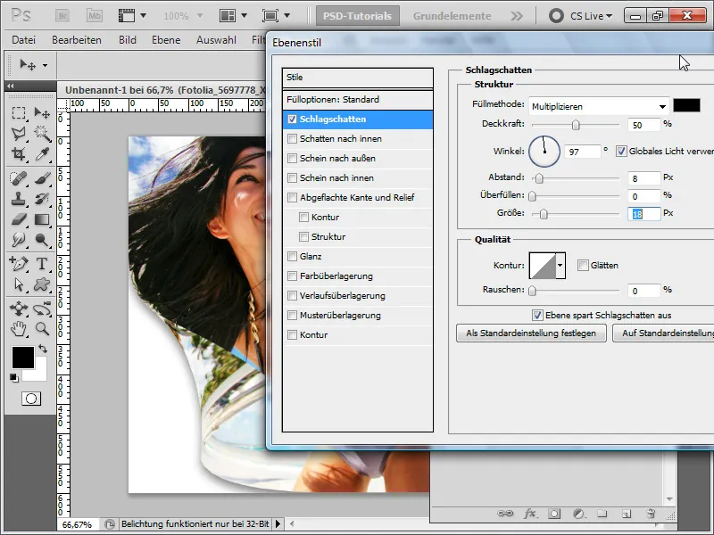This screenshot has height=535, width=714.
Task: Open the Datei menu
Action: click(x=24, y=40)
